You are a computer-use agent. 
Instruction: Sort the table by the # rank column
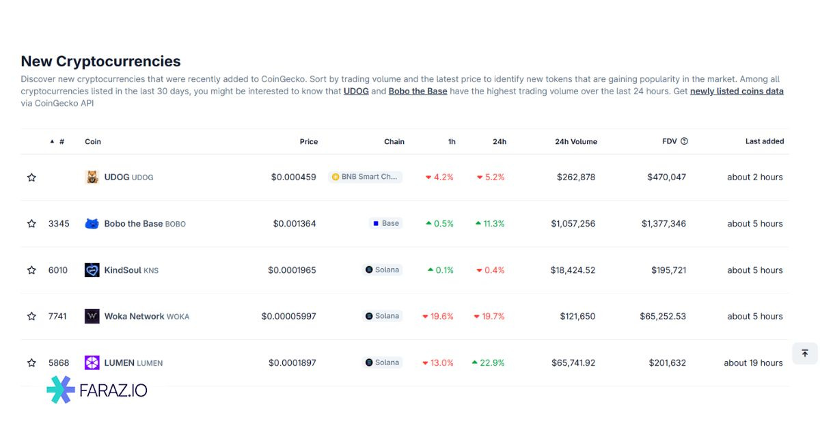click(x=61, y=141)
